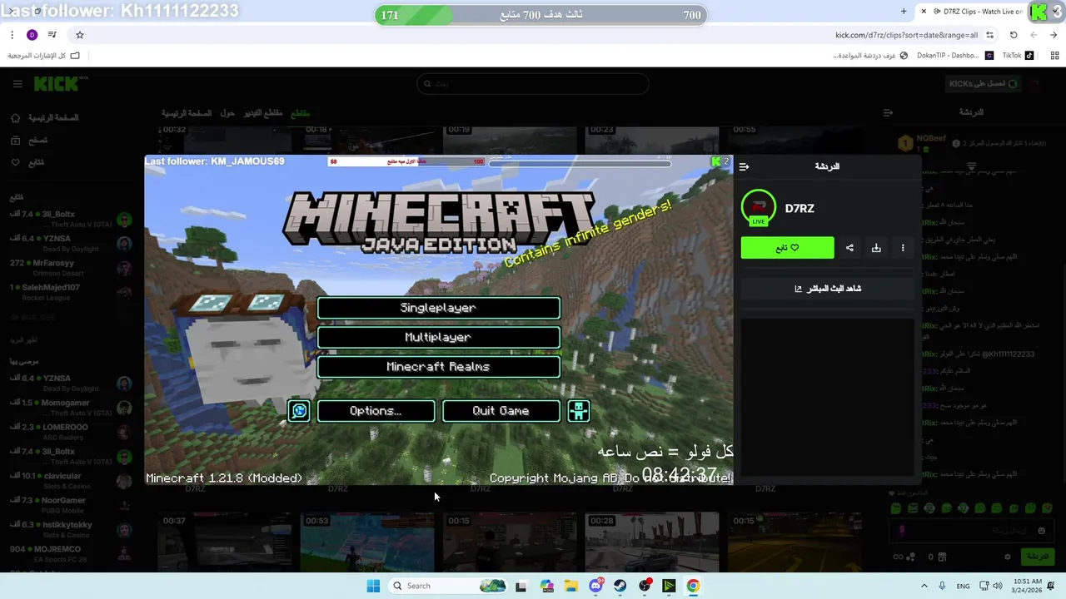Click the KICK logo
Image resolution: width=1066 pixels, height=599 pixels.
59,83
